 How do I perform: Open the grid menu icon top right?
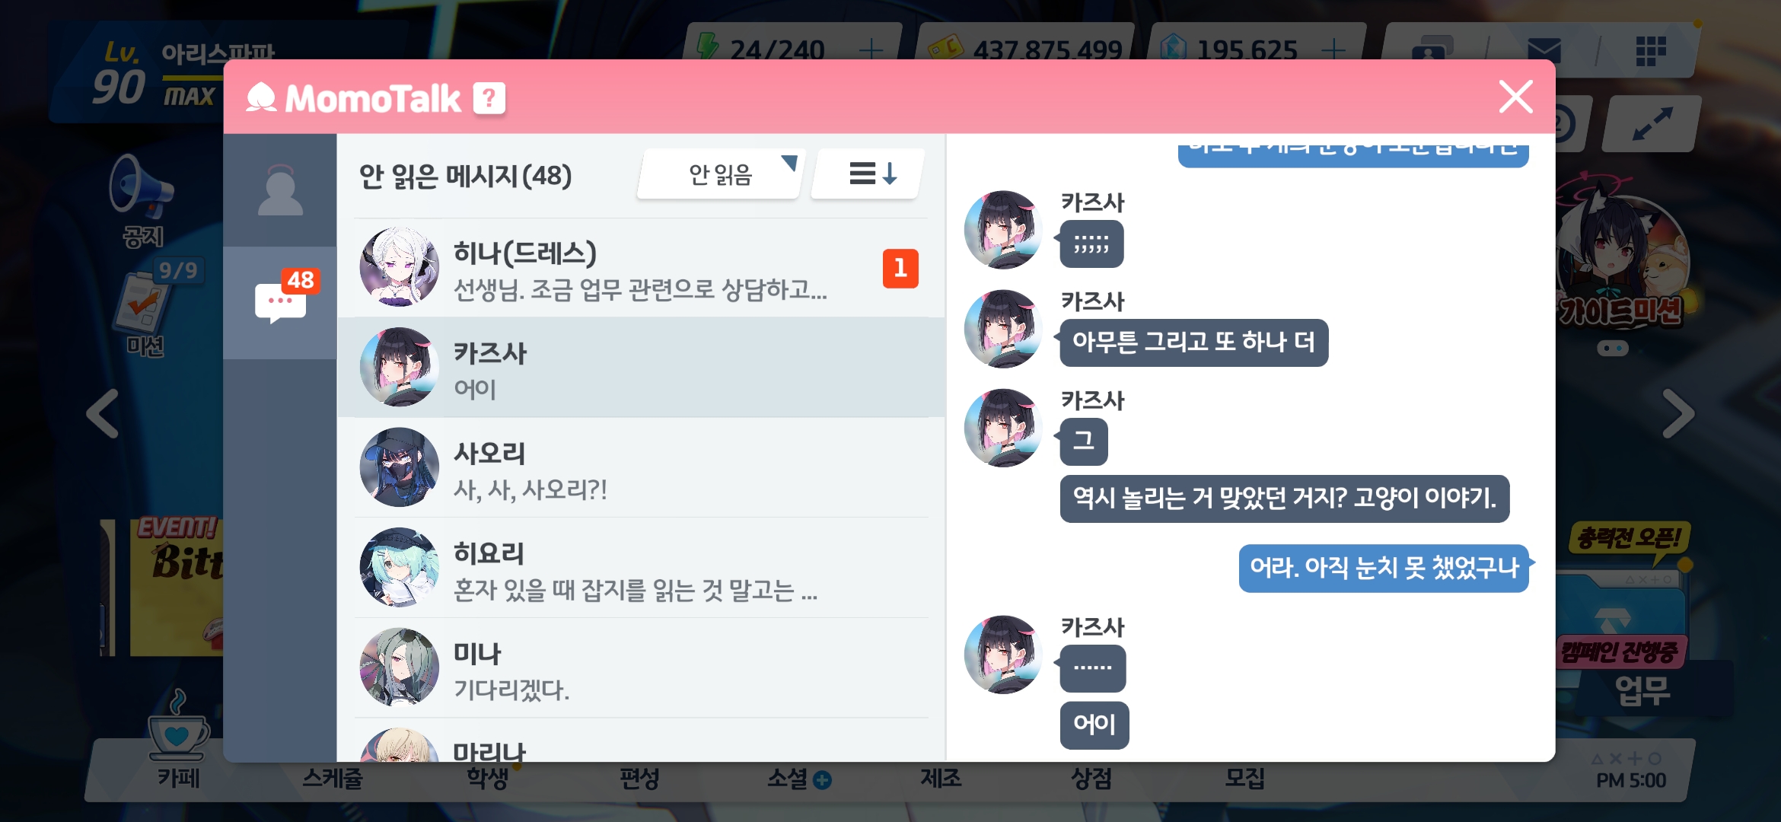[x=1650, y=51]
